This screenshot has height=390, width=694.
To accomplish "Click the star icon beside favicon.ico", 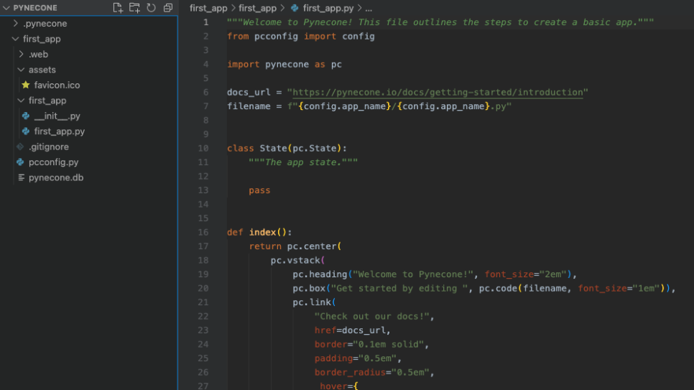I will [26, 85].
